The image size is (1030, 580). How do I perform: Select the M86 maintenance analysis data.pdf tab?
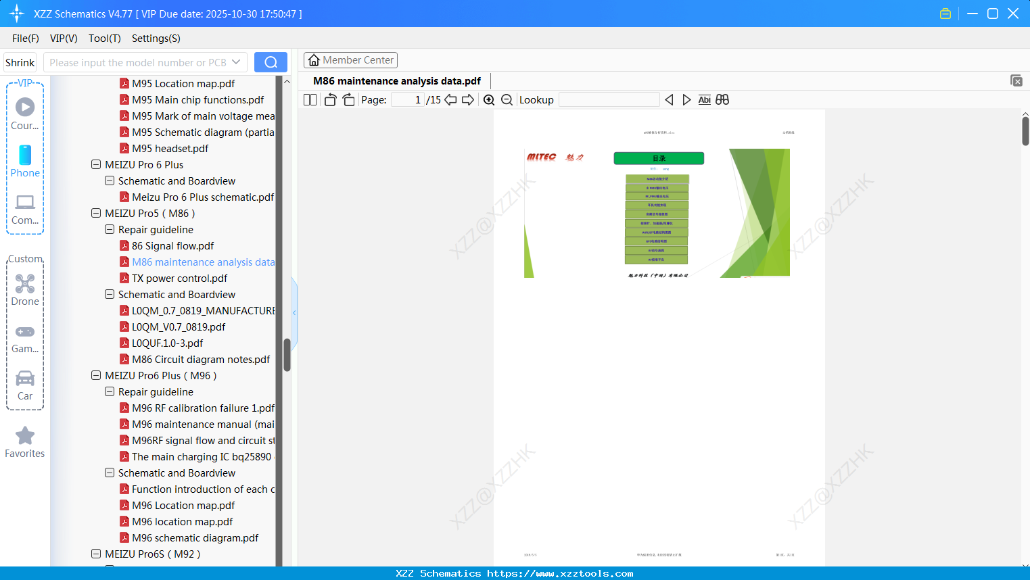397,81
